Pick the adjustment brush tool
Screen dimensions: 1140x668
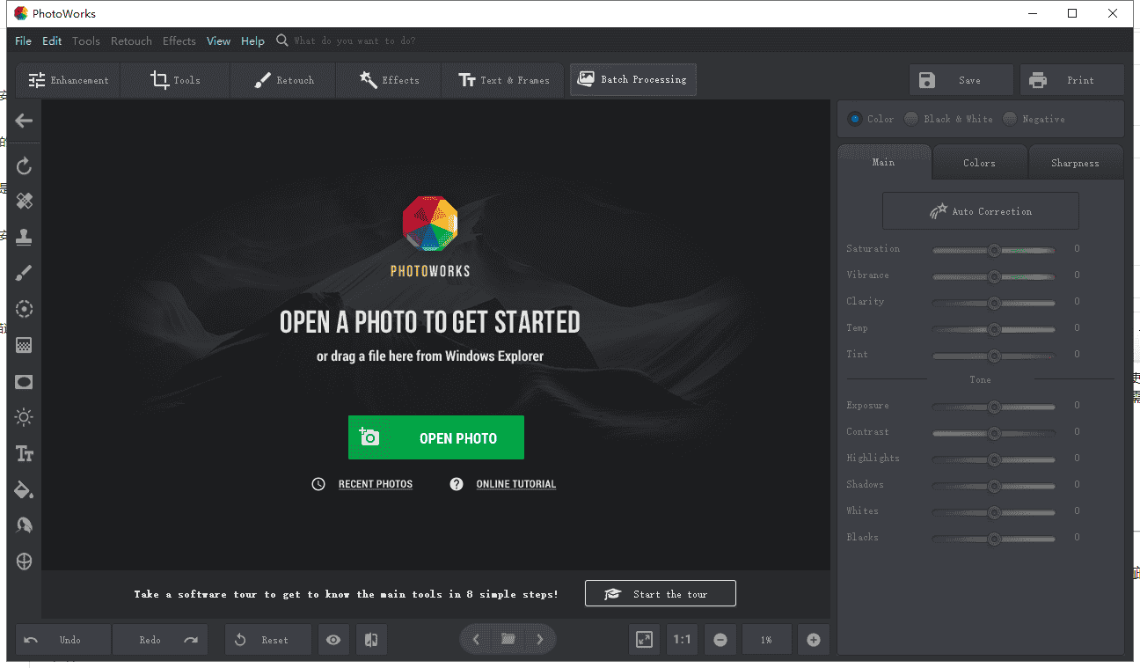(25, 274)
